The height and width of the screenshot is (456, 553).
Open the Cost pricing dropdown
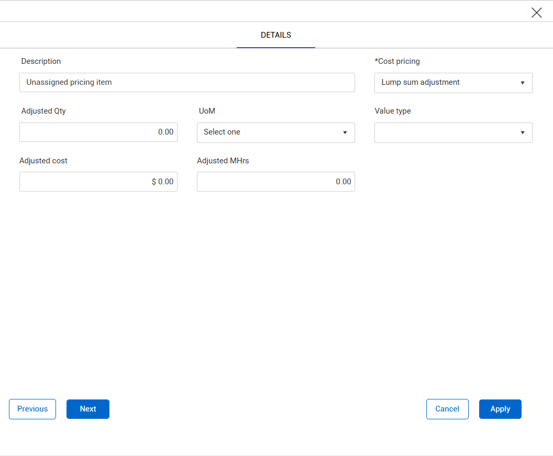453,83
